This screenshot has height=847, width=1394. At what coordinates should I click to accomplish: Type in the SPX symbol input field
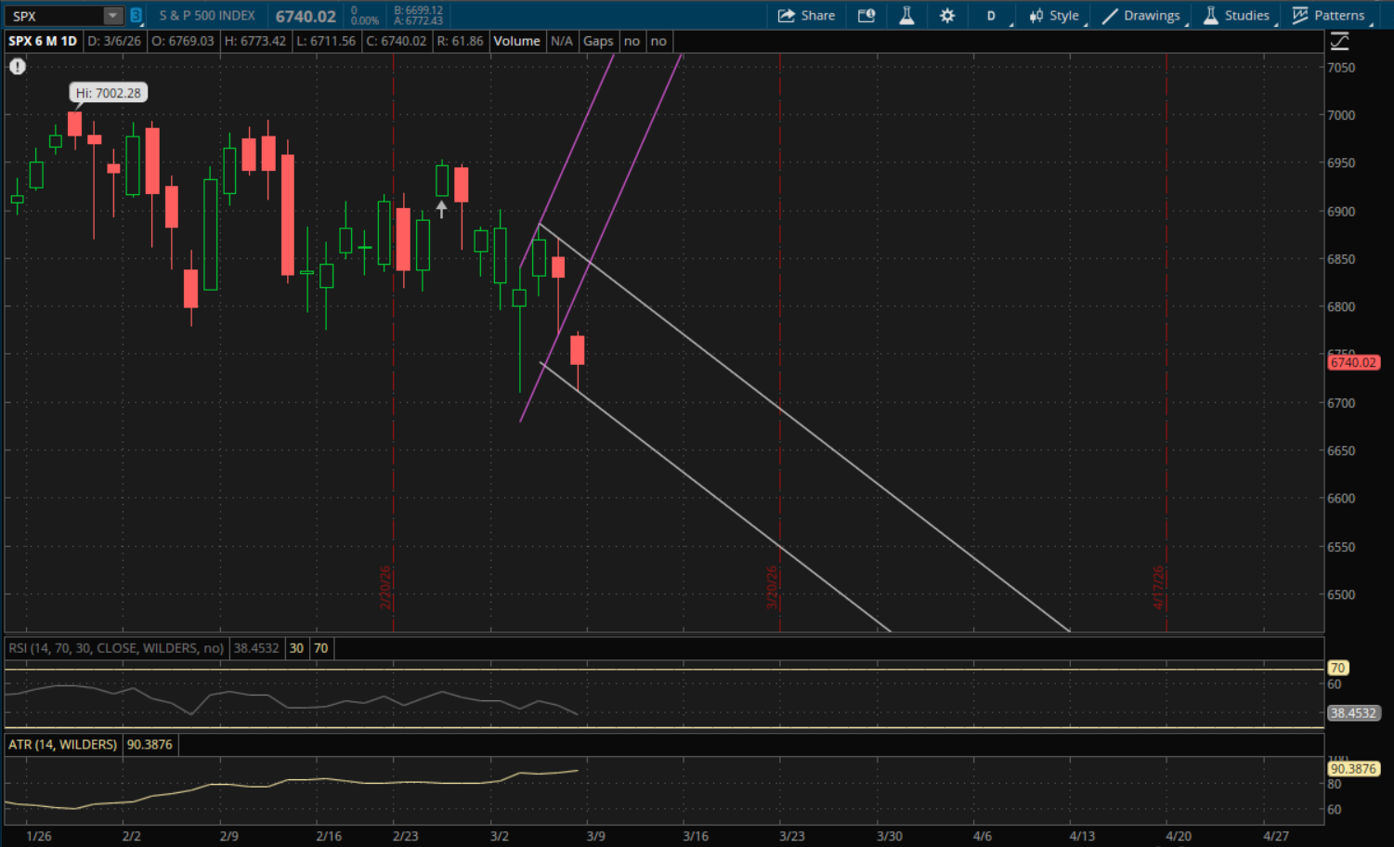point(54,16)
